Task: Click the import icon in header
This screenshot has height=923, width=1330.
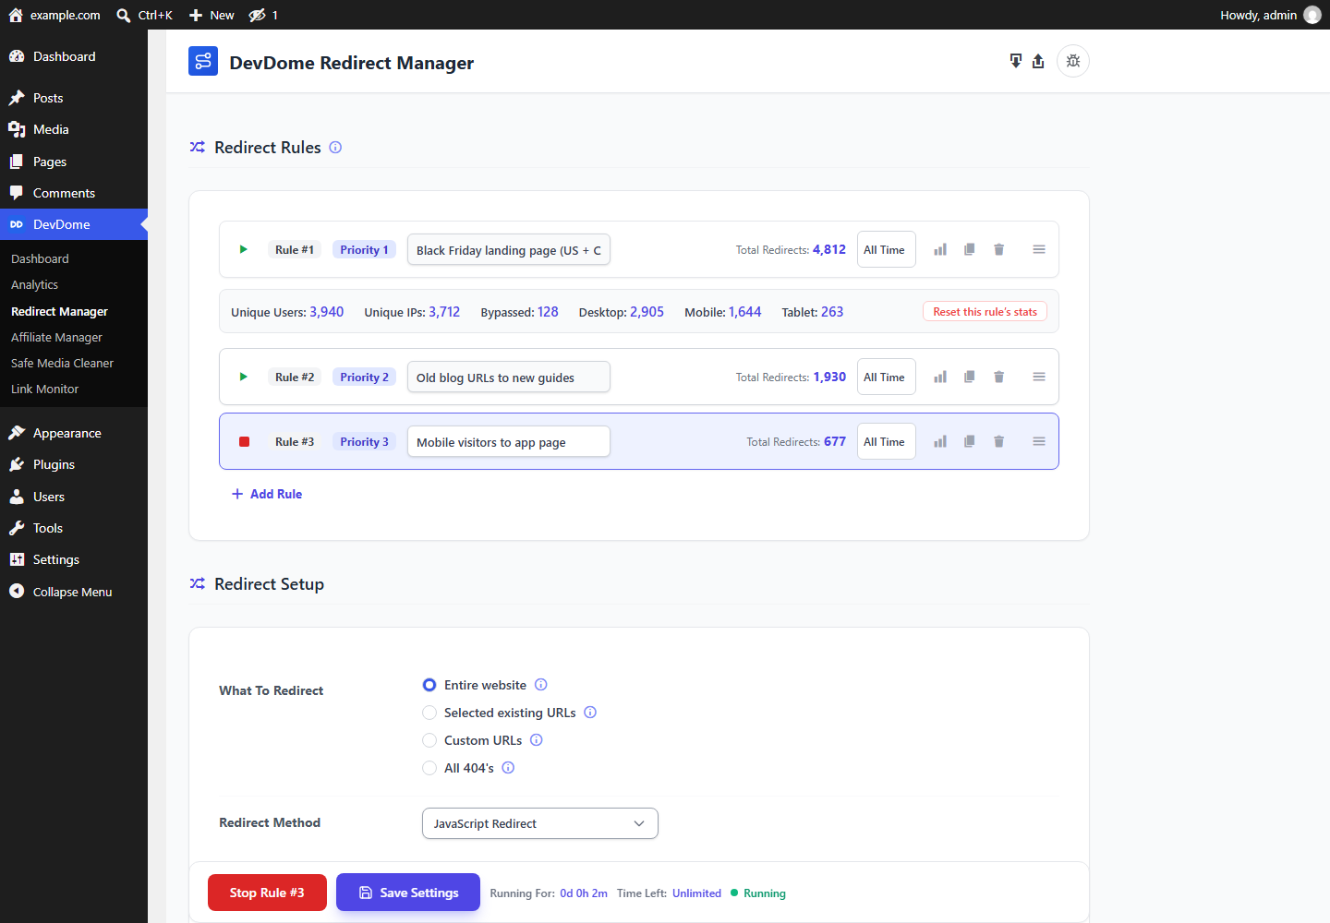Action: (1016, 61)
